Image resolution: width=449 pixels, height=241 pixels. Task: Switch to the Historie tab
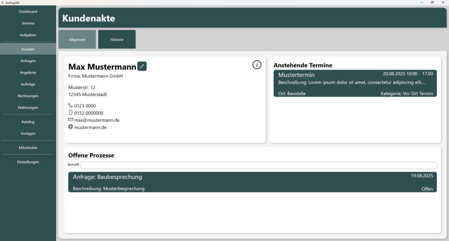117,39
